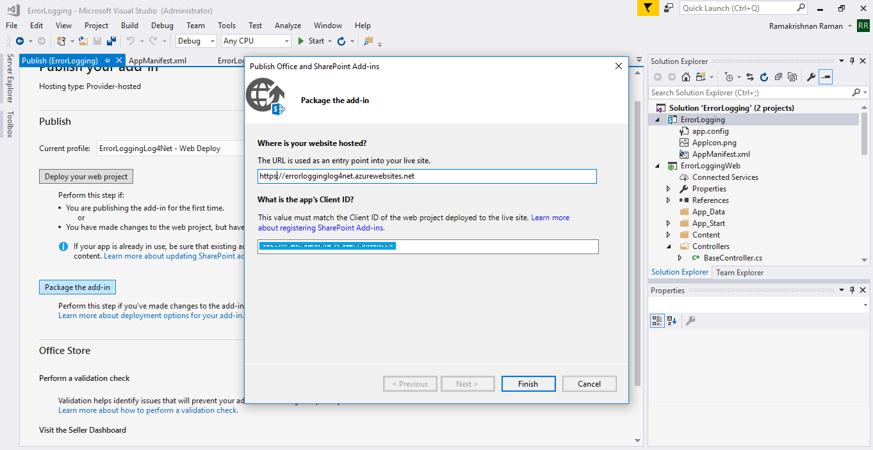873x450 pixels.
Task: Expand the App_Start folder
Action: point(669,223)
